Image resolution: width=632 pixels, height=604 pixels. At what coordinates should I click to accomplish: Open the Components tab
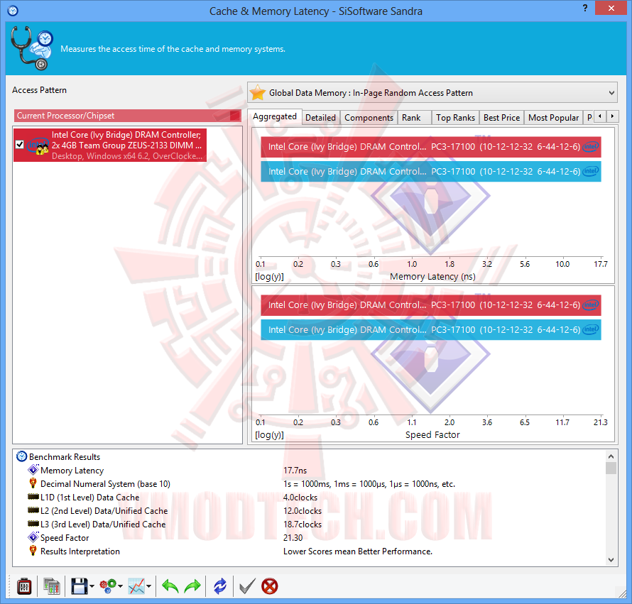[x=369, y=118]
